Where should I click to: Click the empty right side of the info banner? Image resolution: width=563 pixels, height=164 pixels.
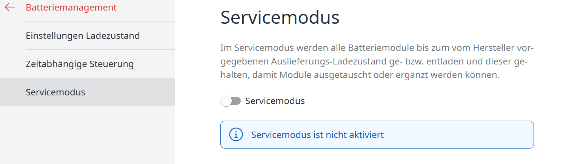472,135
